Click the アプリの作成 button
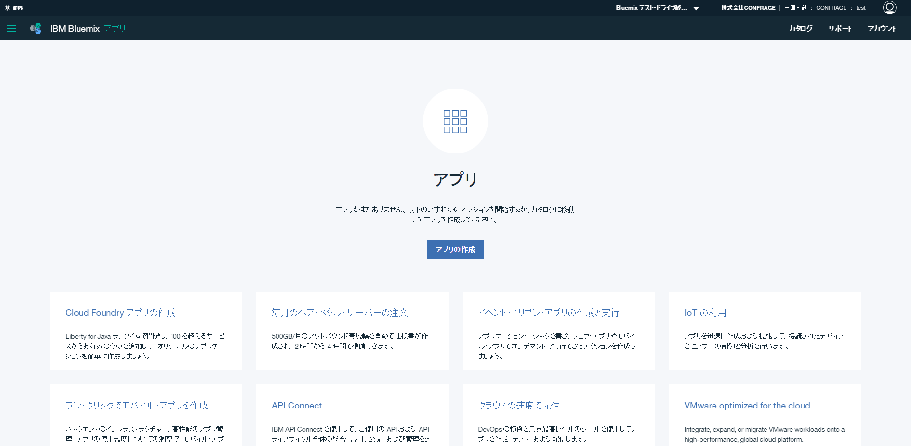The image size is (911, 446). pyautogui.click(x=455, y=250)
